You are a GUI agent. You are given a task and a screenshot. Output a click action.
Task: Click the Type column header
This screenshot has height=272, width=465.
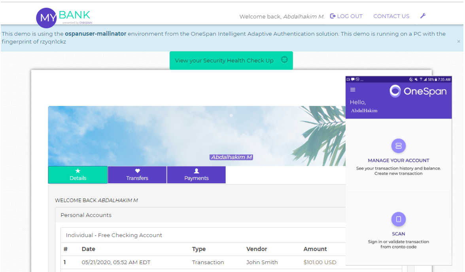198,249
